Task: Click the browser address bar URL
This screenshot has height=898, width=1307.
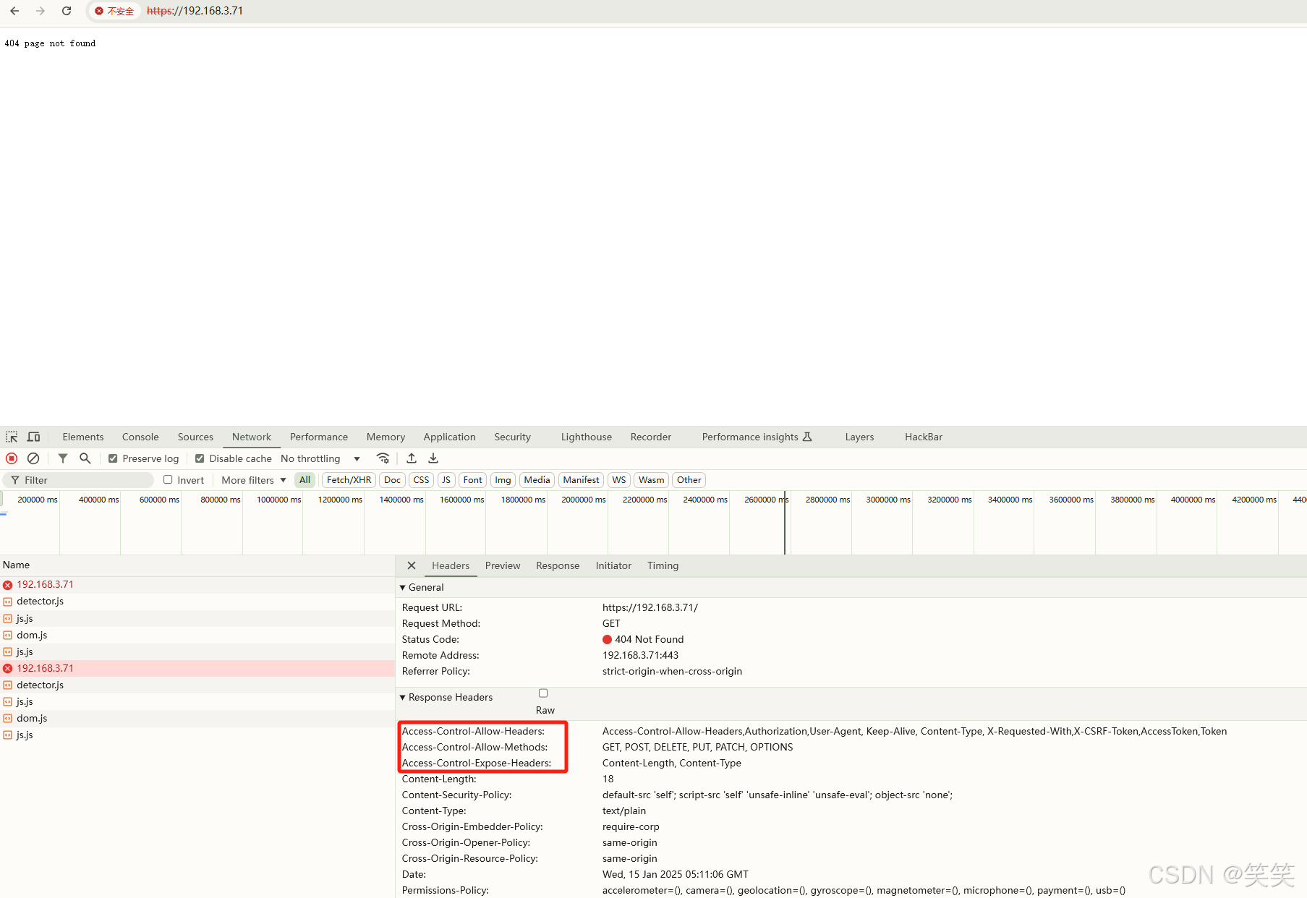Action: 195,11
